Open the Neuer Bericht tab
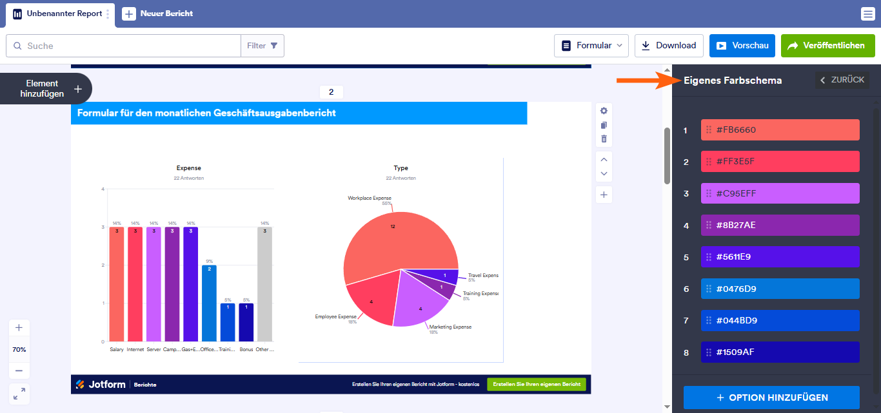This screenshot has width=881, height=413. tap(158, 14)
